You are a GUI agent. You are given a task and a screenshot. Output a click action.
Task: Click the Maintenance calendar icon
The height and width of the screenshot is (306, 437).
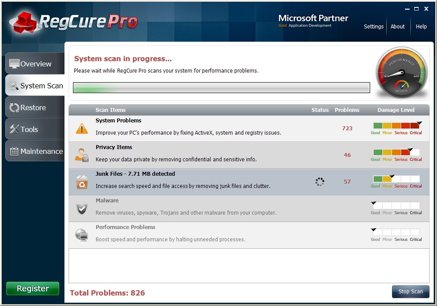[x=14, y=151]
